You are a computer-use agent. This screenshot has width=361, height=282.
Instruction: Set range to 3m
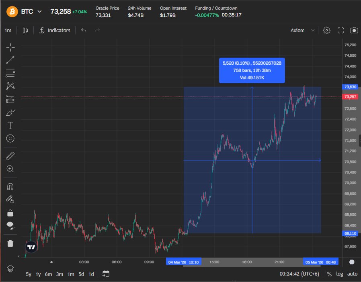[x=59, y=274]
